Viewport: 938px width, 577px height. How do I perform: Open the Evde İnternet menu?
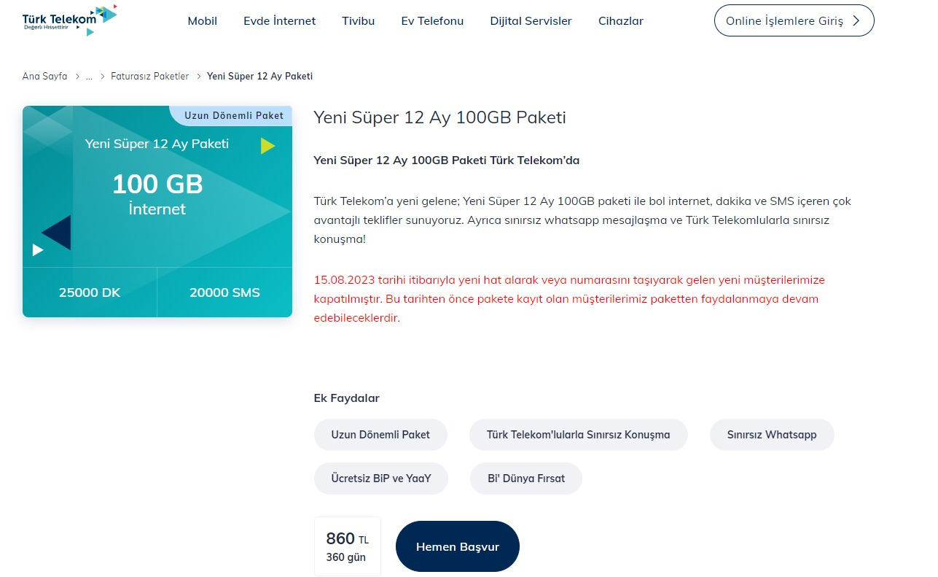click(279, 21)
